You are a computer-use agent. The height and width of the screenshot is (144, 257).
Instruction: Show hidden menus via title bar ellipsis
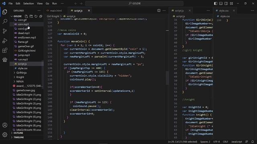tap(62, 4)
